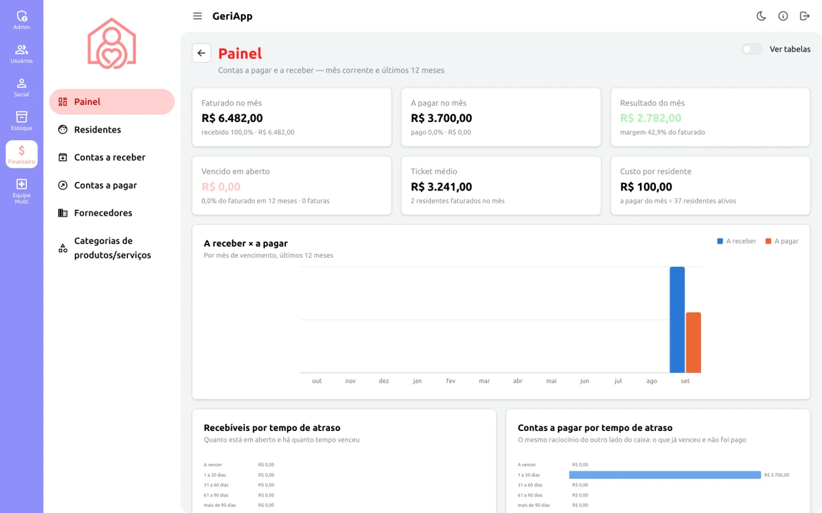Click the back arrow beside Painel
The width and height of the screenshot is (822, 513).
[201, 53]
